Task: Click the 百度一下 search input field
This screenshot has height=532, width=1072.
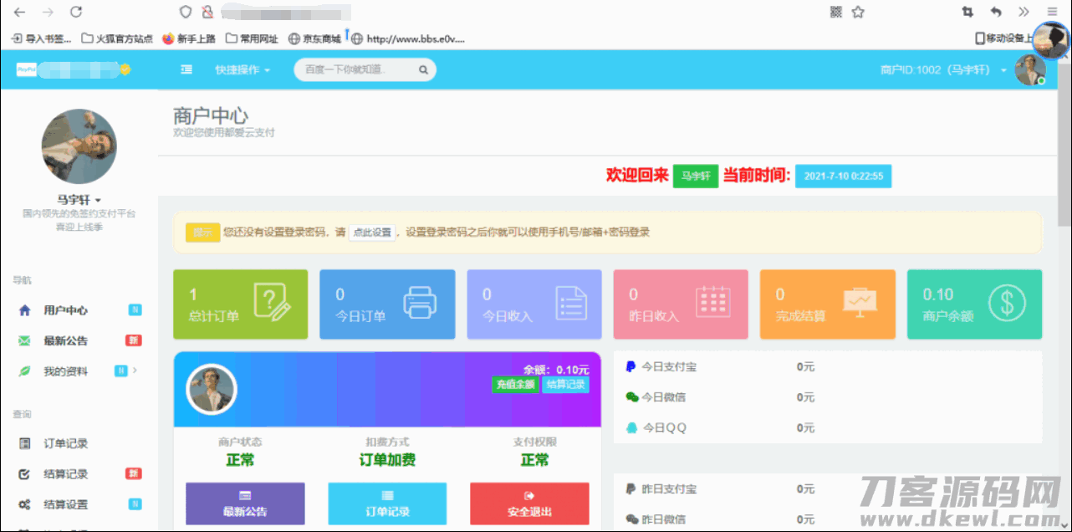Action: tap(355, 70)
